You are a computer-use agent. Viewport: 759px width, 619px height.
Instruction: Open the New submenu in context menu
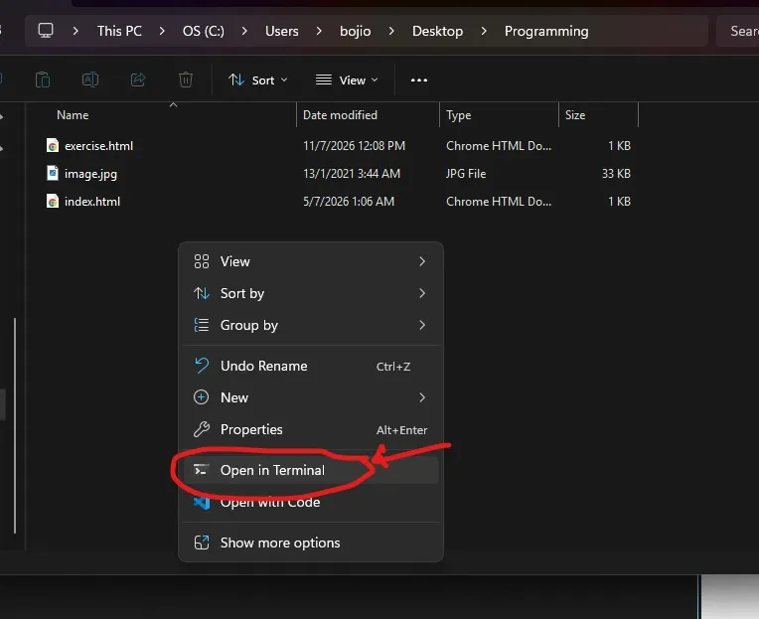coord(311,397)
